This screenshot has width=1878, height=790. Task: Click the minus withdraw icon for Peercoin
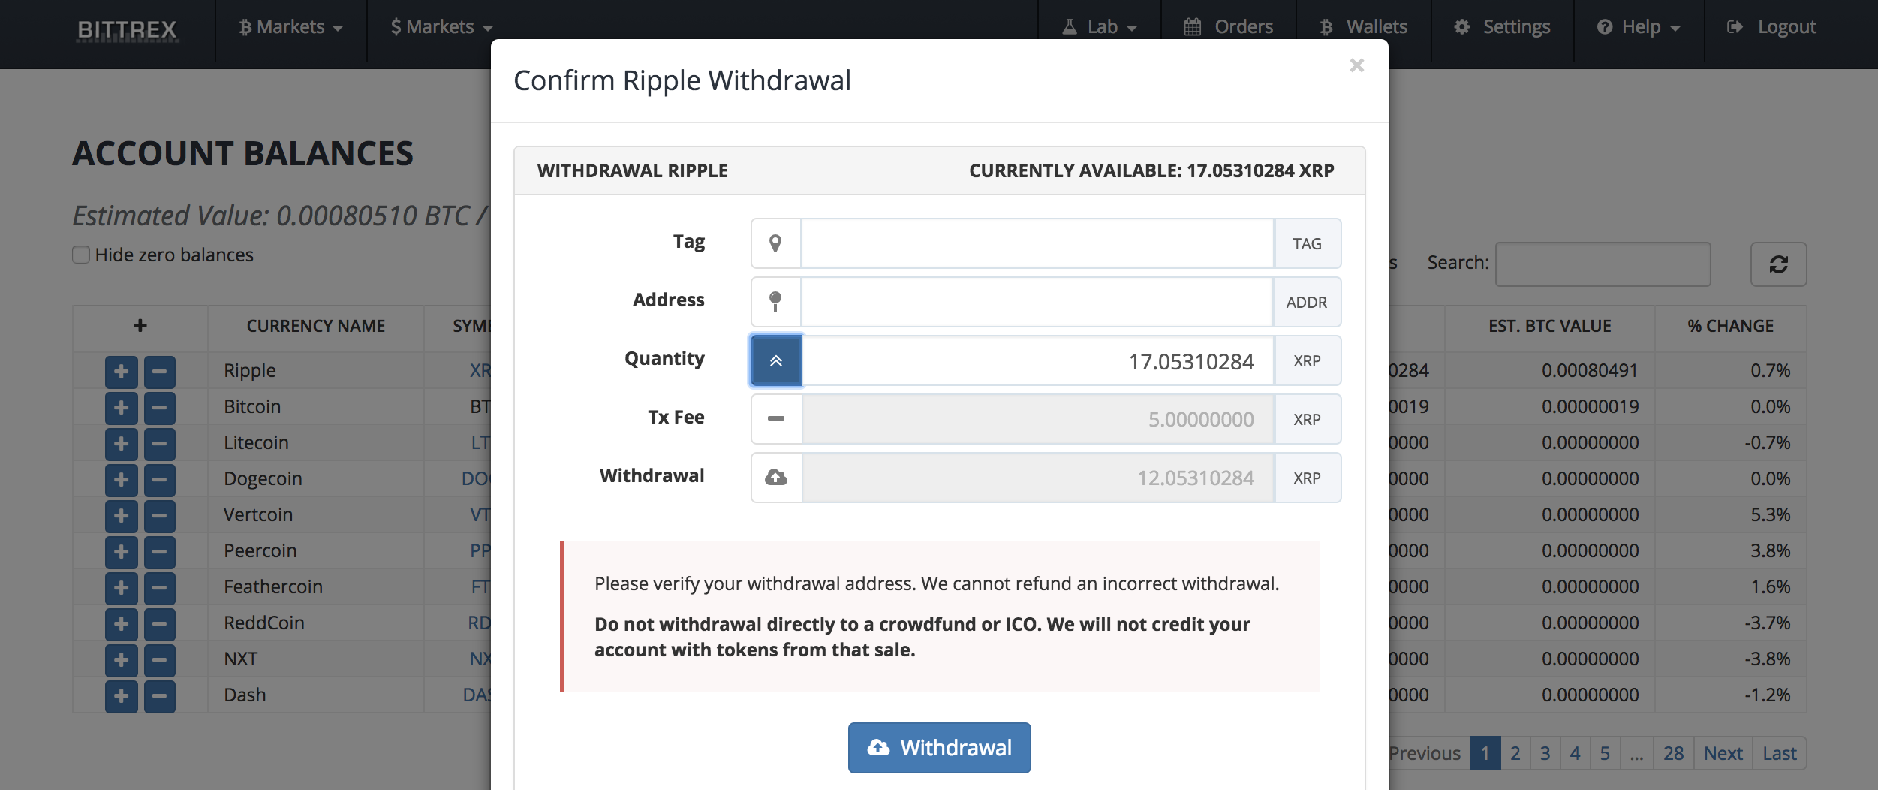click(160, 552)
